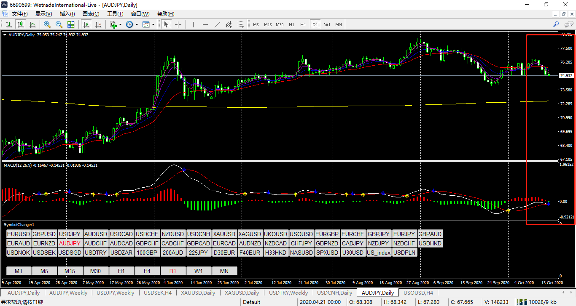Tile windows using the grid icon
Viewport: 576px width, 306px height.
71,24
